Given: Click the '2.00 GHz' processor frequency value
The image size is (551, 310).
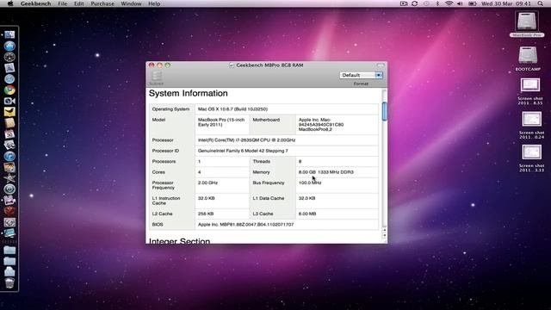Looking at the screenshot, I should click(207, 183).
